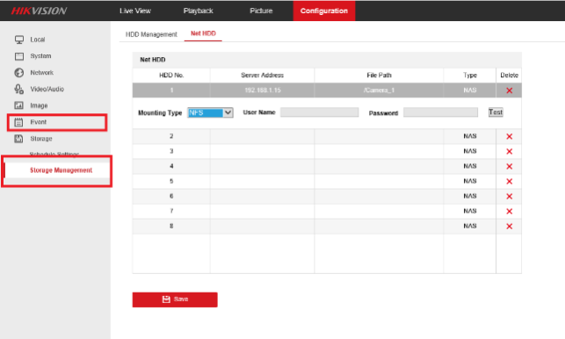Open the Playback tab

pos(199,11)
